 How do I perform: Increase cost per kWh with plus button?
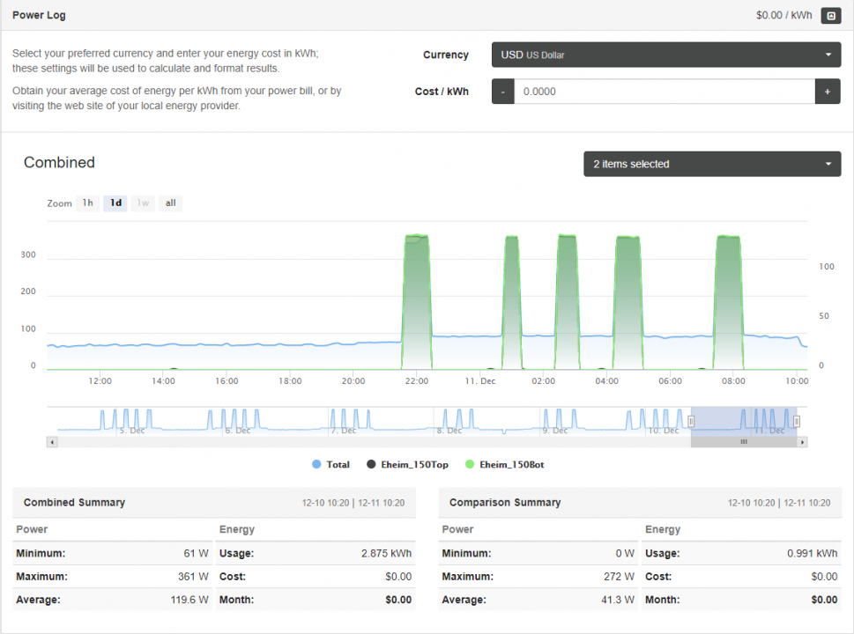point(828,92)
